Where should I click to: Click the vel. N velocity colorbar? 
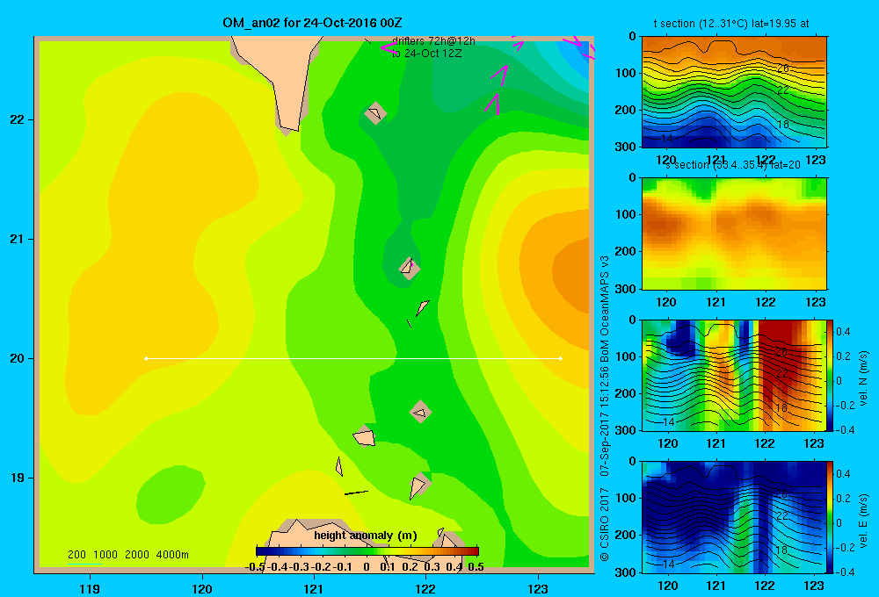[831, 375]
